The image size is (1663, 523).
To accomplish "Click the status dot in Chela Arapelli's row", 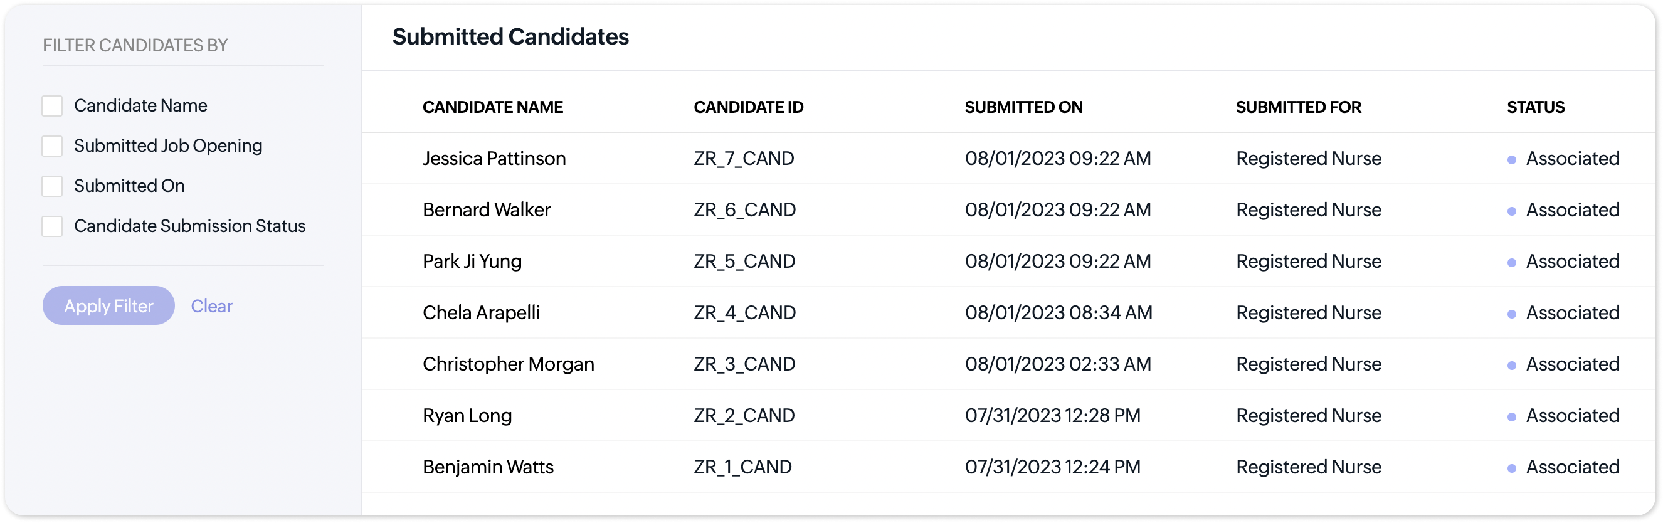I will click(x=1511, y=314).
